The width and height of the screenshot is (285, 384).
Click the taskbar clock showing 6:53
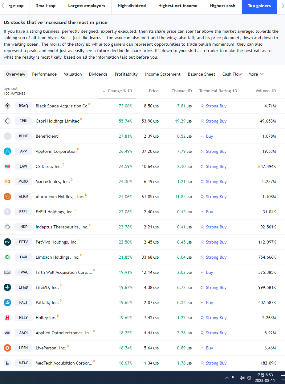265,378
